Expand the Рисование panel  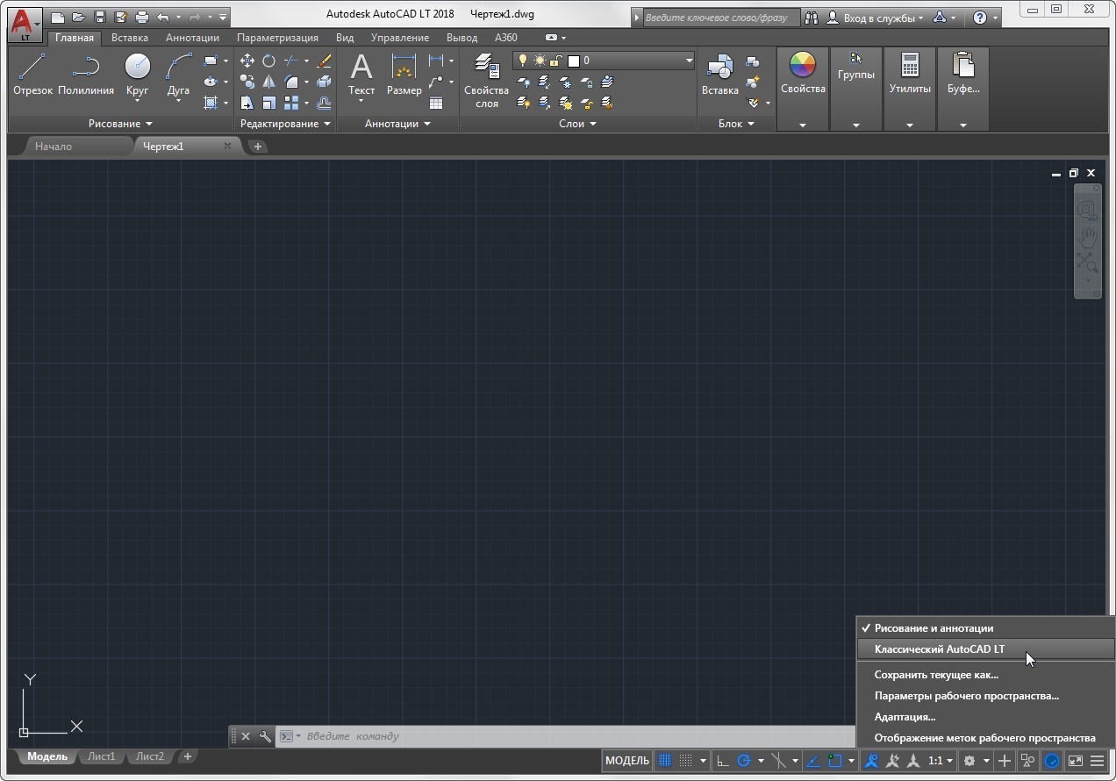point(120,124)
